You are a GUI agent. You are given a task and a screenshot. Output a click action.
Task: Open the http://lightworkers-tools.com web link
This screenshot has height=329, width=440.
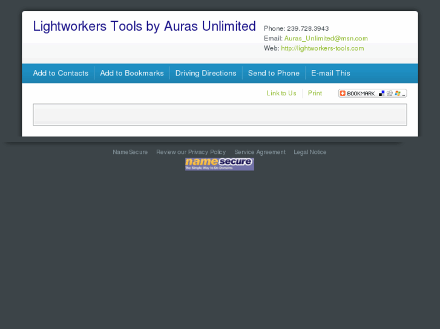323,48
